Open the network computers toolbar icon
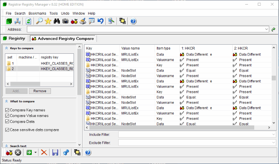This screenshot has height=164, width=279. (x=17, y=21)
